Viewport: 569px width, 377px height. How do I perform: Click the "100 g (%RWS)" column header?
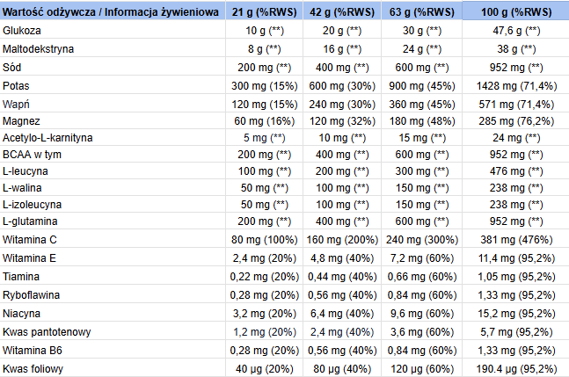tap(515, 11)
